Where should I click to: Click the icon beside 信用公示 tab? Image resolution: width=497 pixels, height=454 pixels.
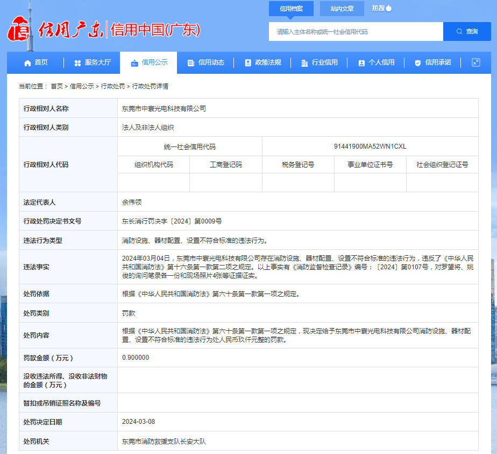pos(134,63)
